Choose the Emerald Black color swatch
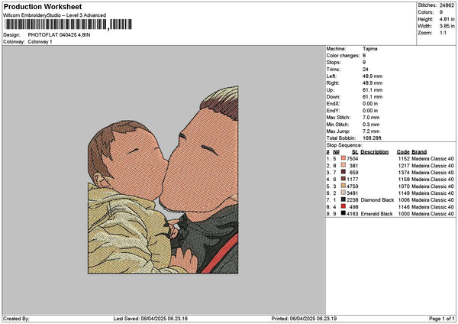Image resolution: width=458 pixels, height=324 pixels. point(343,213)
